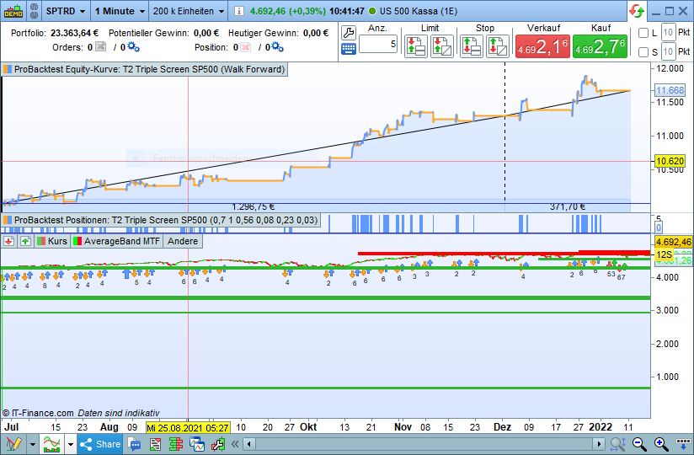Click the Portfolio value 23.363,64 €
The height and width of the screenshot is (455, 694).
coord(74,33)
